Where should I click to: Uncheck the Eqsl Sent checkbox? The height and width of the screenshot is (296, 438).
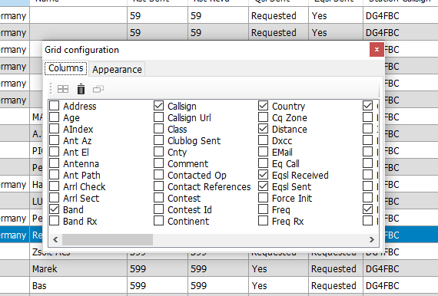(x=263, y=186)
